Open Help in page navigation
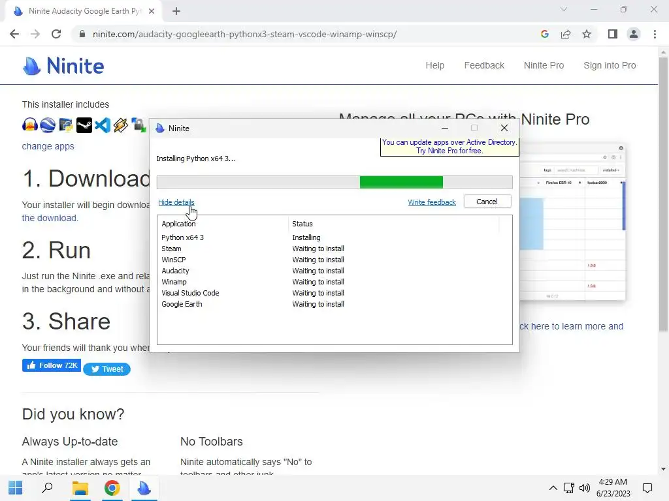 pyautogui.click(x=434, y=66)
